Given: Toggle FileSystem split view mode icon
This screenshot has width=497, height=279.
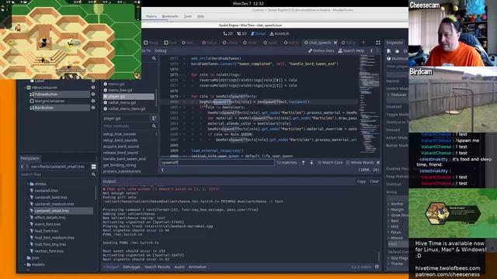Looking at the screenshot, I should point(93,167).
